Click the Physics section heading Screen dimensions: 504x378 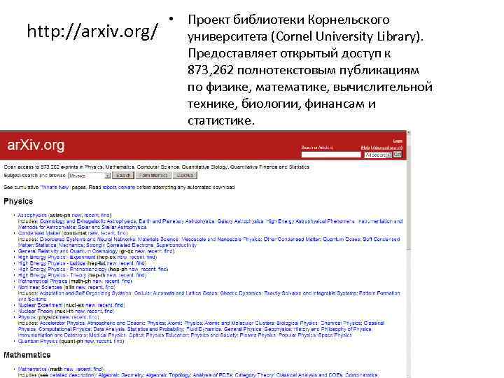pyautogui.click(x=18, y=202)
